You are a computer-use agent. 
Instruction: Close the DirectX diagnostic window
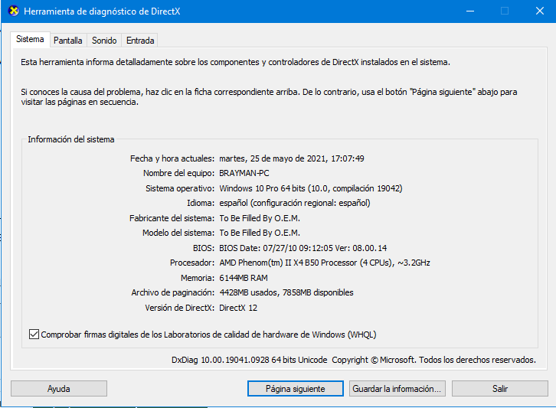tap(540, 11)
